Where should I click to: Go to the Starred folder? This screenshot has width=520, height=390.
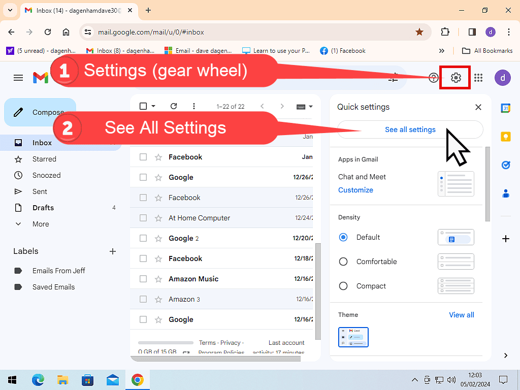point(44,159)
